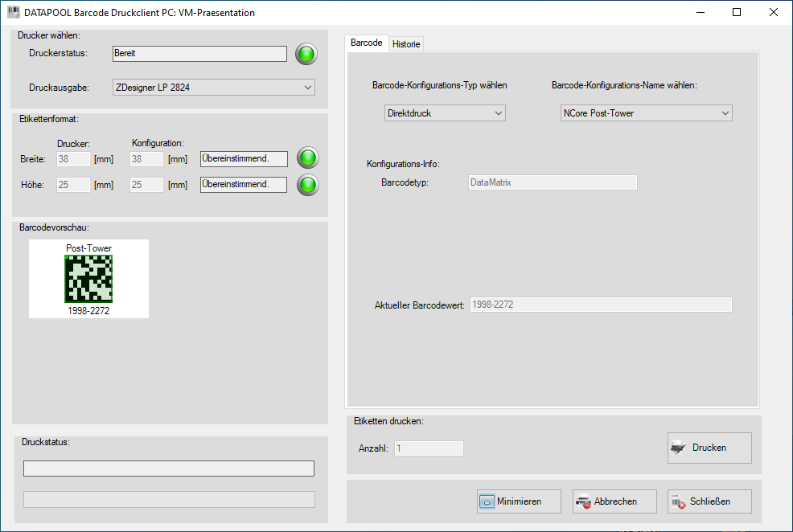Expand the Direktdruck configuration type dropdown
This screenshot has height=532, width=793.
click(x=444, y=113)
